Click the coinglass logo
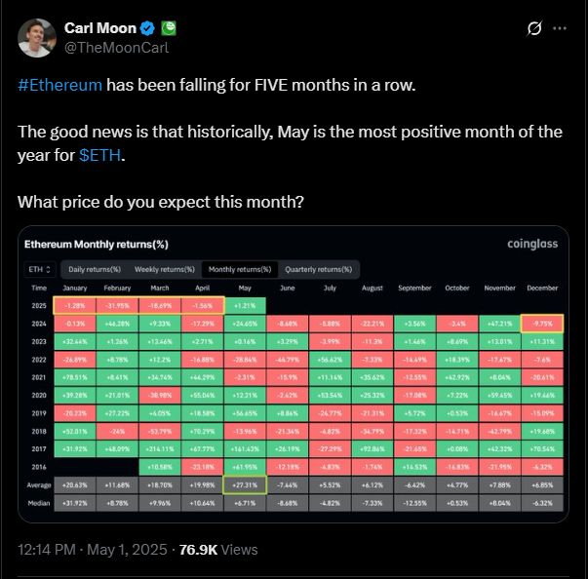 click(x=532, y=244)
